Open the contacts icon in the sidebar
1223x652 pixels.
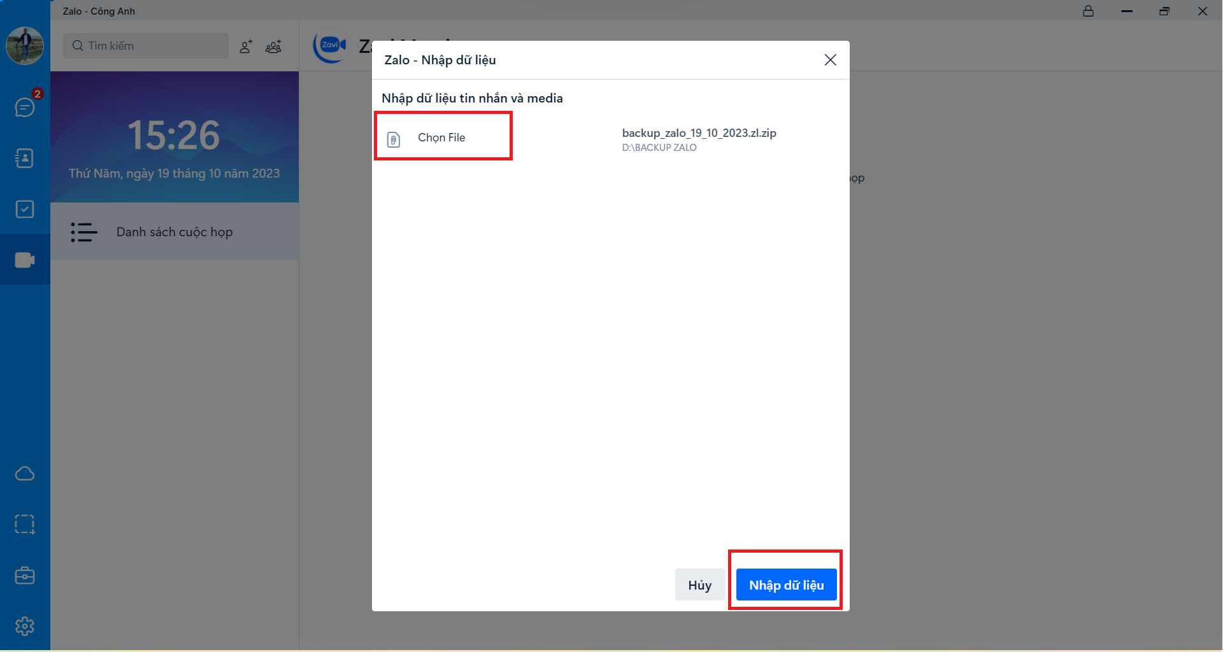pos(25,158)
